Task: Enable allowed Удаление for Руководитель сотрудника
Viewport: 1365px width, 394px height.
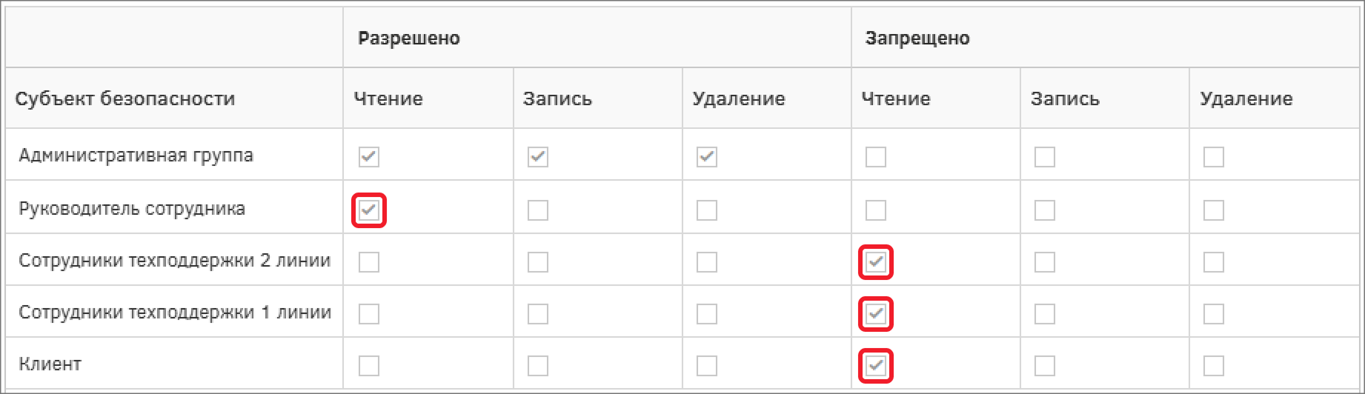Action: (707, 210)
